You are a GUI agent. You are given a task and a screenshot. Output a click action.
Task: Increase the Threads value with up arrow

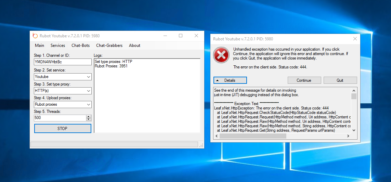pos(89,116)
